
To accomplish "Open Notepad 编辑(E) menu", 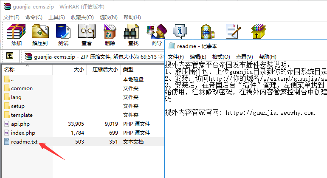I will tap(198, 57).
